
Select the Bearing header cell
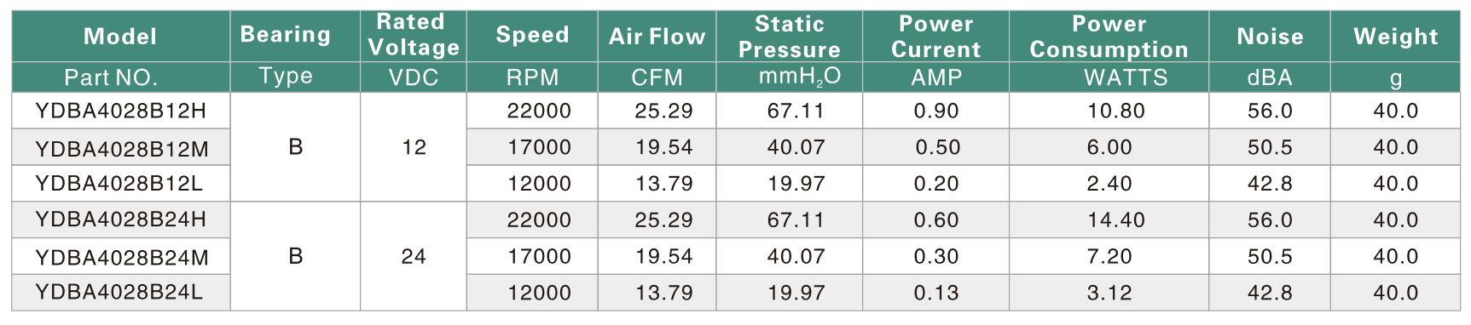click(286, 35)
